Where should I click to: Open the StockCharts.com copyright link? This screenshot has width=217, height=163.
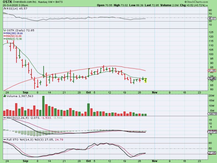pos(196,2)
